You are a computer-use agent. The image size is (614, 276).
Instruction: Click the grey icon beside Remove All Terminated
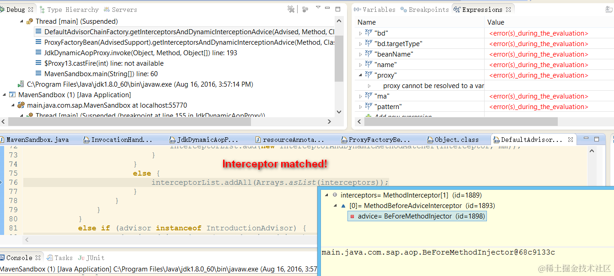coord(305,9)
